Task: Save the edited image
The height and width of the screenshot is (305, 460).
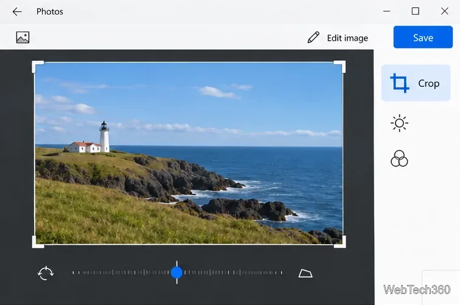Action: (423, 37)
